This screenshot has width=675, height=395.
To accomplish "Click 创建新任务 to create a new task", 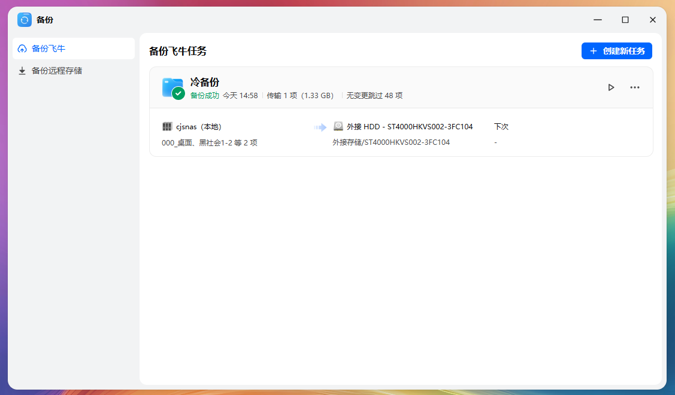I will (x=616, y=51).
